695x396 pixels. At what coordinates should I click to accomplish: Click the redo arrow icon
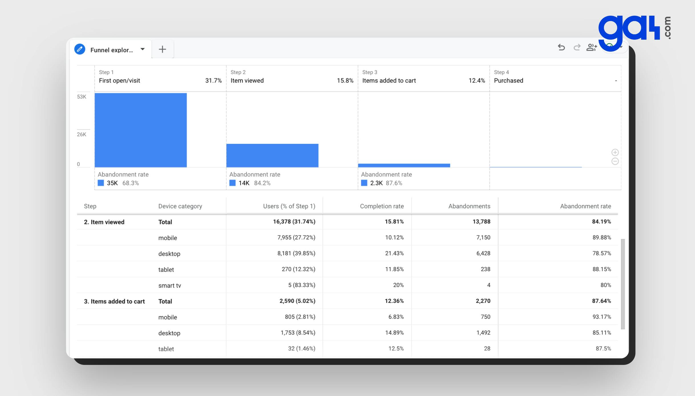click(x=577, y=47)
